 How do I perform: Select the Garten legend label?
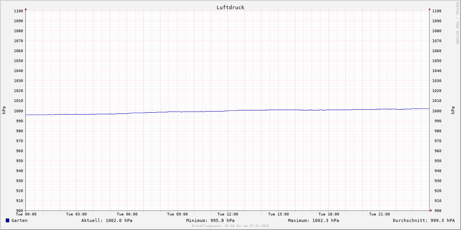tap(20, 220)
